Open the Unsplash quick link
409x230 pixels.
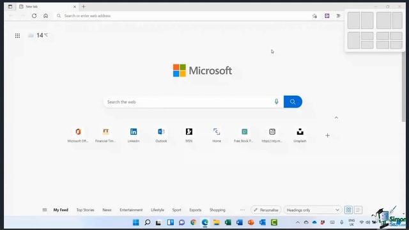(x=300, y=135)
